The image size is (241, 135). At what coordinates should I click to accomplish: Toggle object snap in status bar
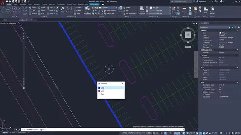click(178, 133)
